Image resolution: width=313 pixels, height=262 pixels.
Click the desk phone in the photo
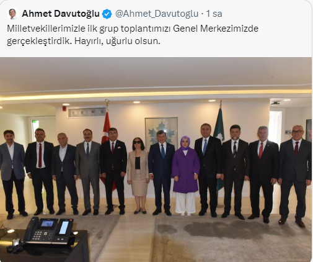tap(49, 231)
